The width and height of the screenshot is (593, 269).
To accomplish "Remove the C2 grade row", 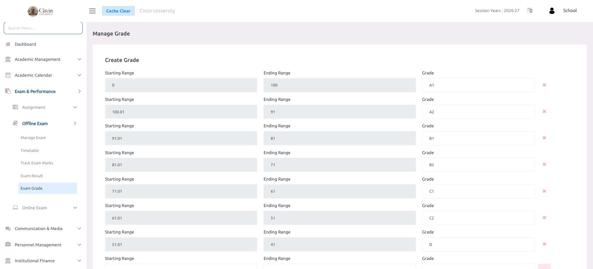I will click(544, 218).
